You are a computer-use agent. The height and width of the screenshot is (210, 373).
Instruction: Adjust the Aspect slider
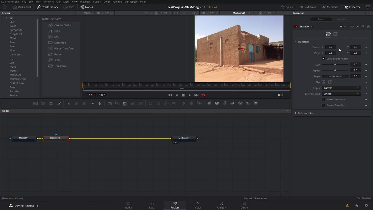[x=335, y=70]
